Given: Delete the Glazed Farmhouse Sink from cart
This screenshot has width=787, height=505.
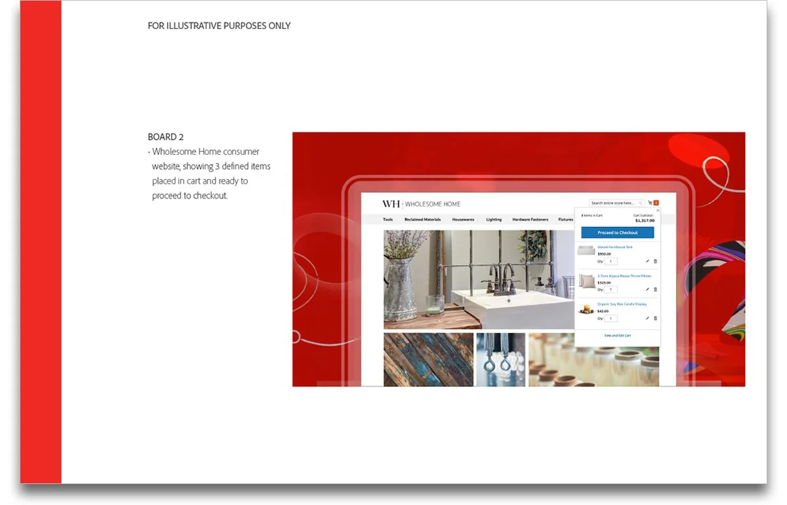Looking at the screenshot, I should pos(655,261).
